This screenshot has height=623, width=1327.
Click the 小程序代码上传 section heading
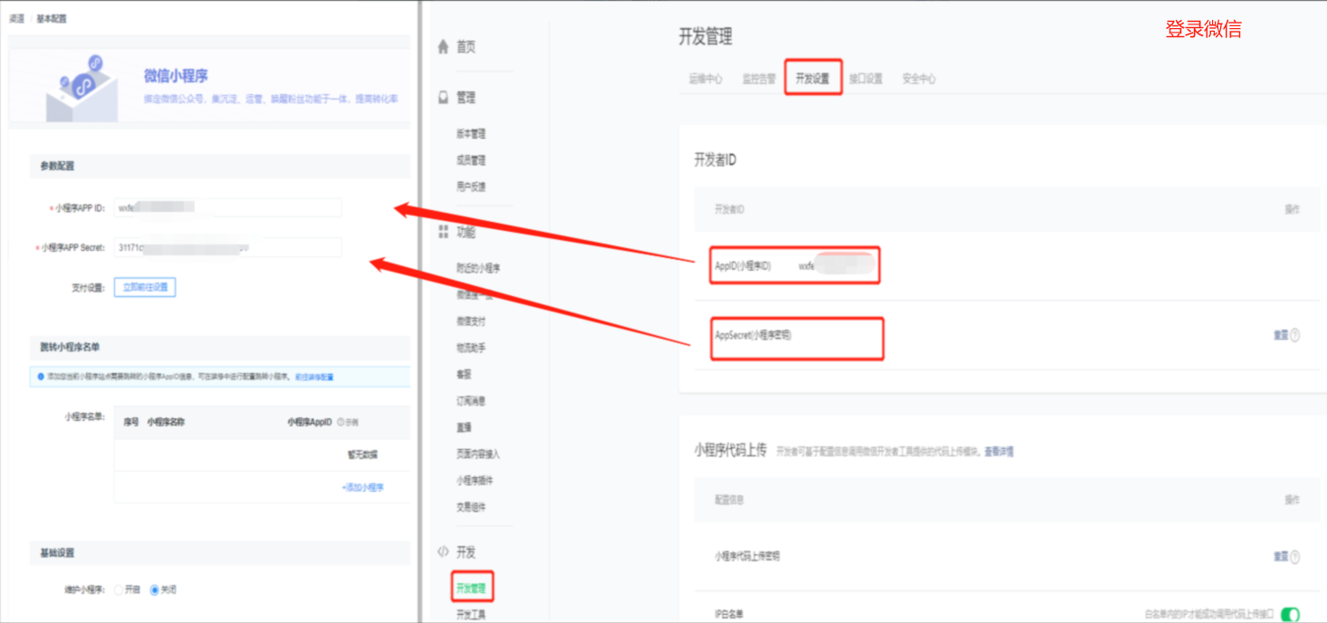pyautogui.click(x=730, y=450)
